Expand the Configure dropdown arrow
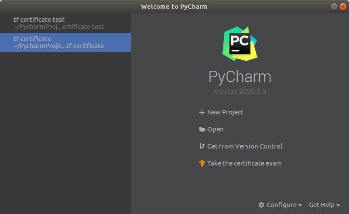 tap(300, 205)
